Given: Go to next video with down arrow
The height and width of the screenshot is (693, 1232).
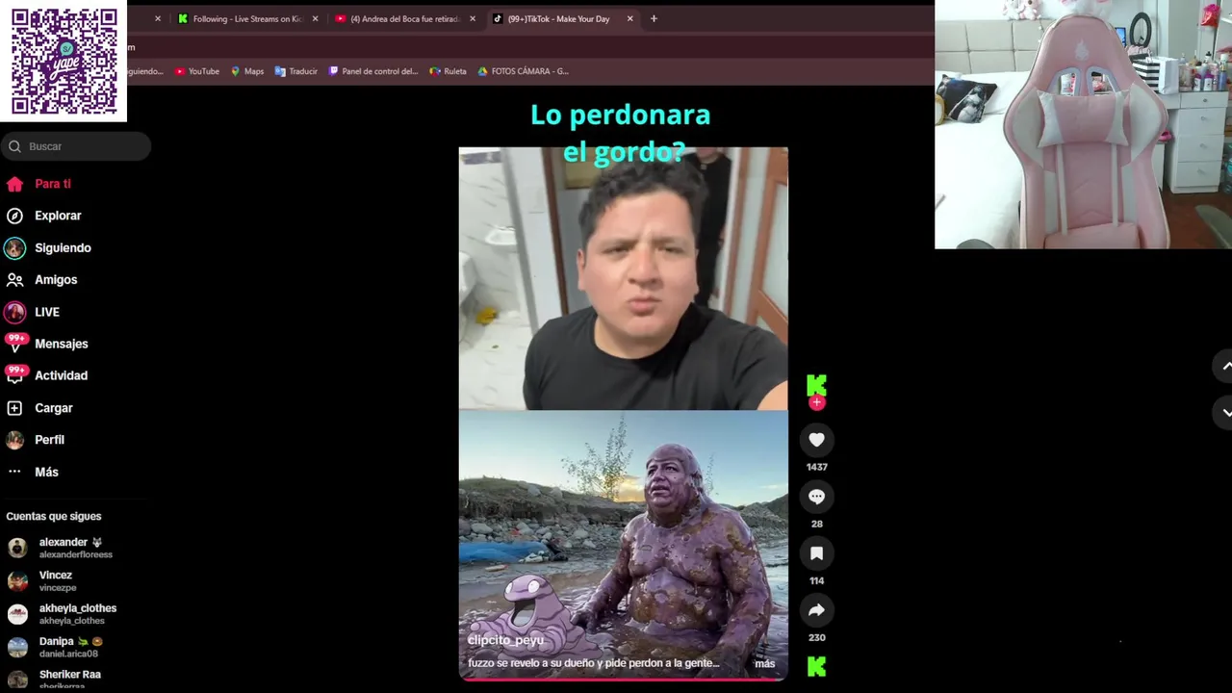Looking at the screenshot, I should 1225,411.
